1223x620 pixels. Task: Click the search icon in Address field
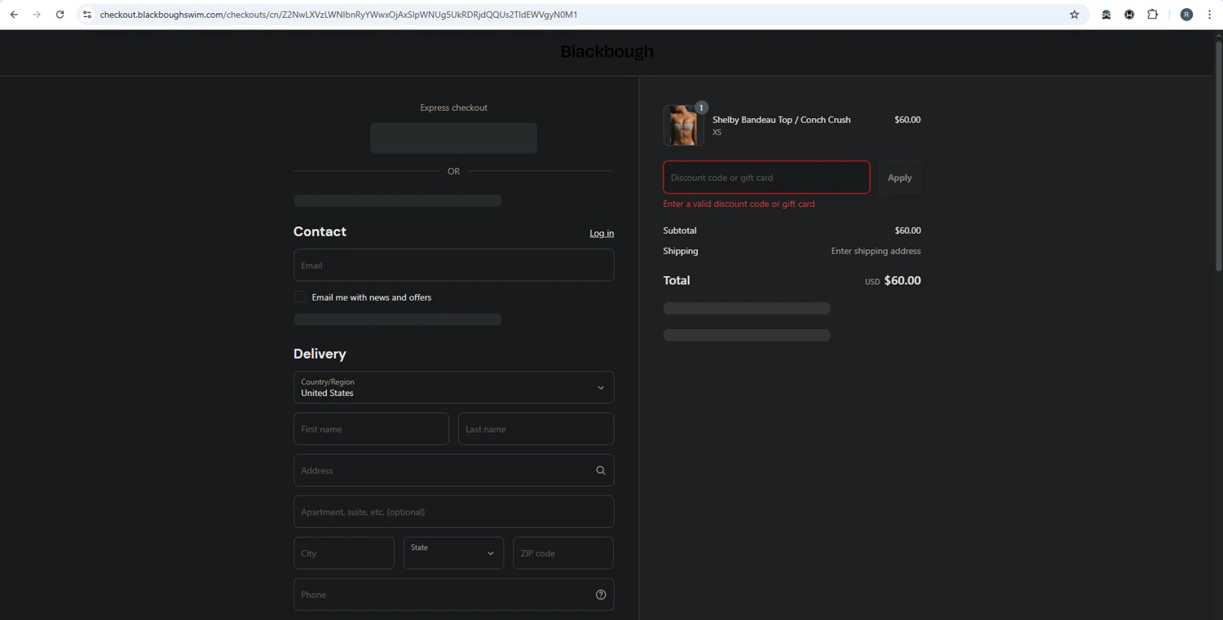(601, 470)
